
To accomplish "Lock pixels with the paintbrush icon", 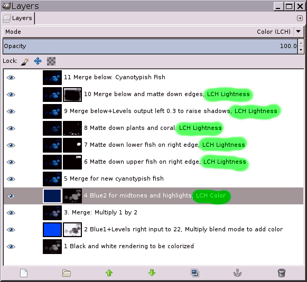I will [x=25, y=61].
